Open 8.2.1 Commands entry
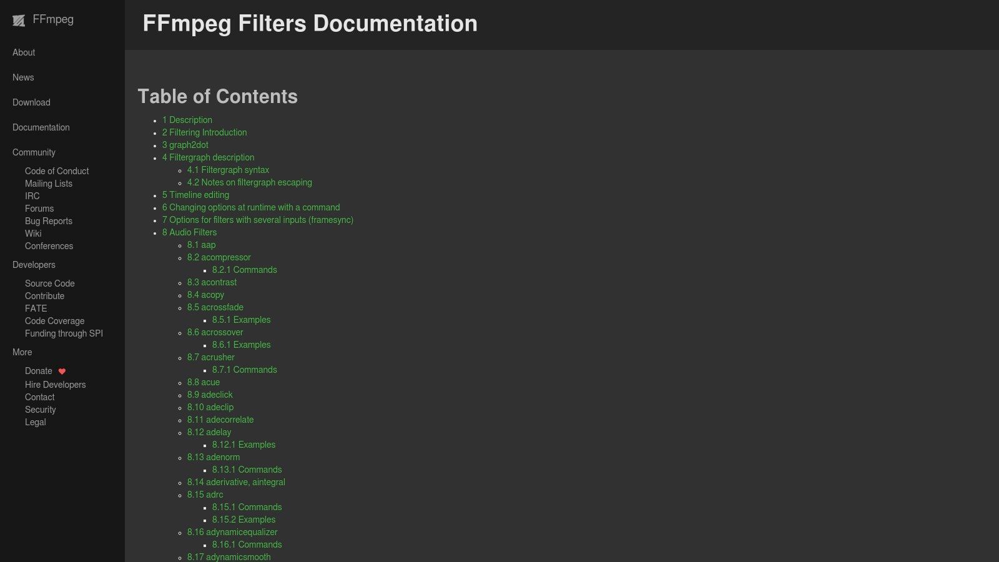This screenshot has width=999, height=562. click(244, 270)
